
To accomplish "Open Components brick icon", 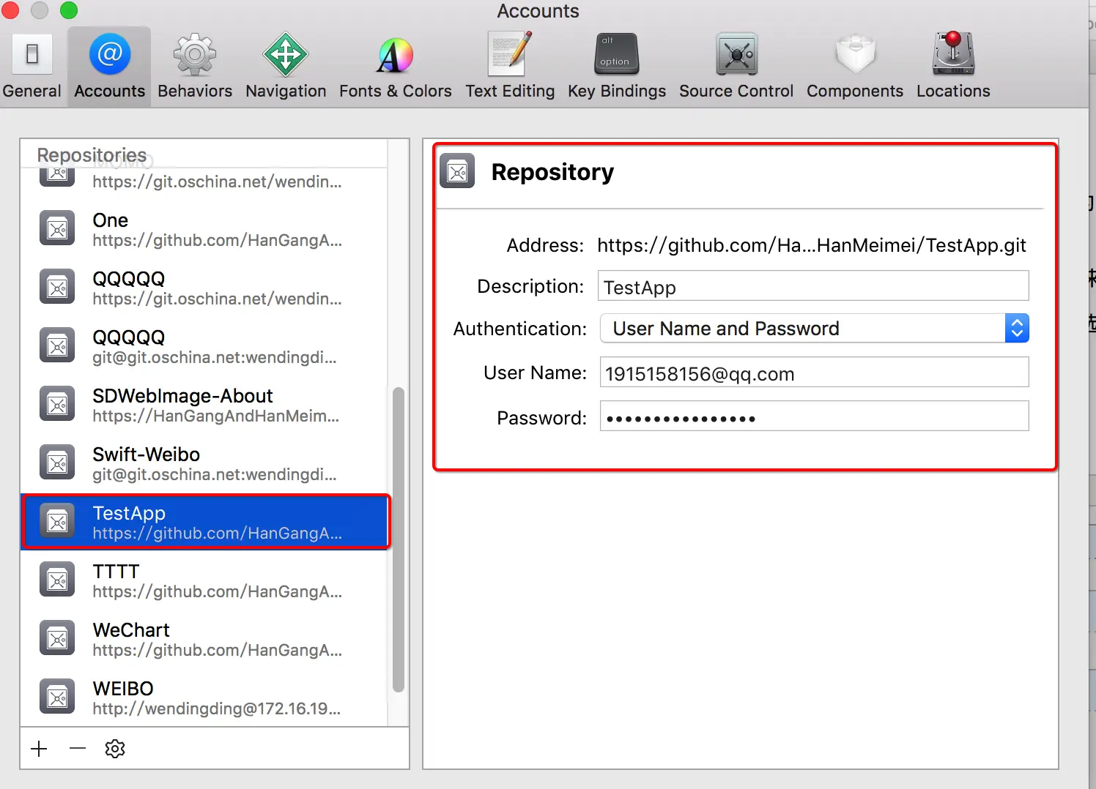I will 855,54.
